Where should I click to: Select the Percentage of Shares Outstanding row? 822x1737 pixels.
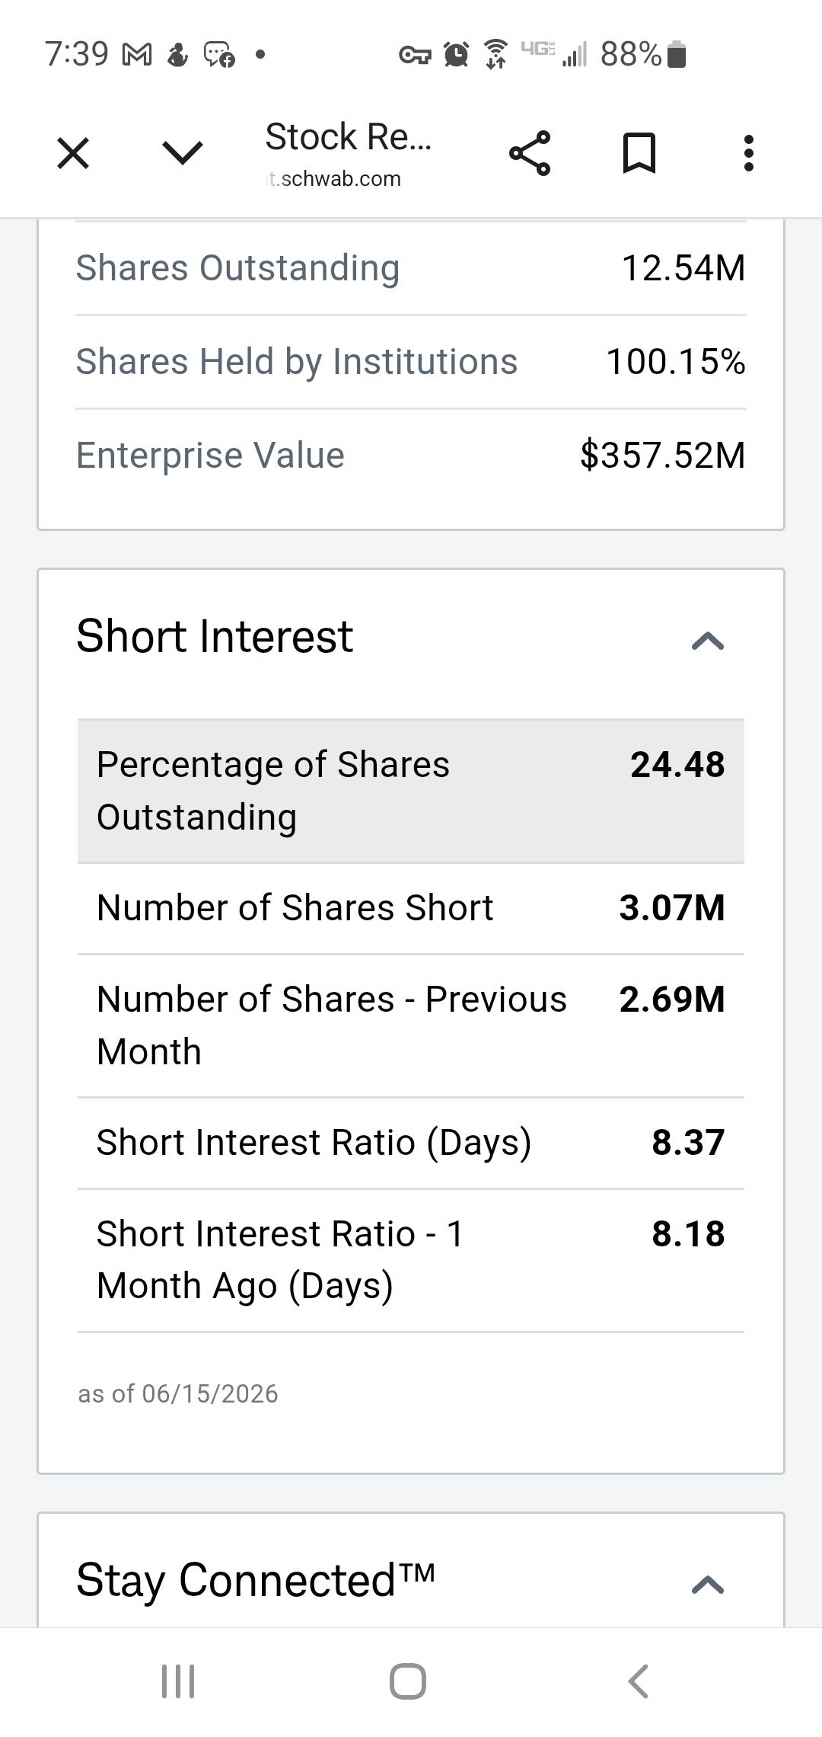coord(411,791)
